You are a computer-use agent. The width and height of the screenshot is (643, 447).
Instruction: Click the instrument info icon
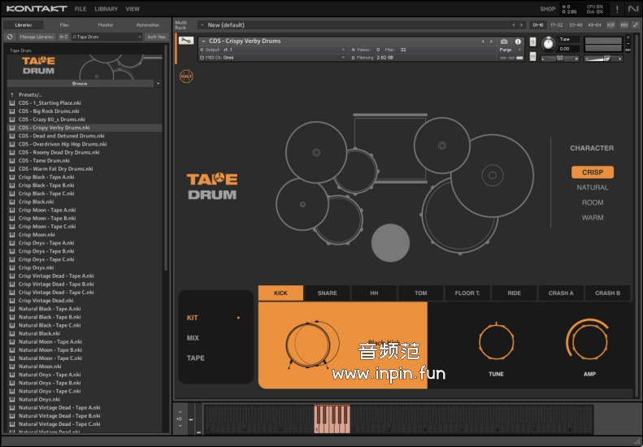517,41
